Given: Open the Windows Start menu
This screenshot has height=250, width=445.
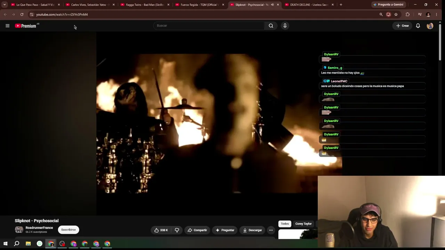Looking at the screenshot, I should pyautogui.click(x=5, y=244).
